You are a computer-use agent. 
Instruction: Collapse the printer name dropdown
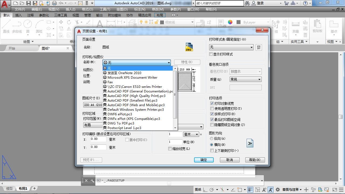point(169,63)
